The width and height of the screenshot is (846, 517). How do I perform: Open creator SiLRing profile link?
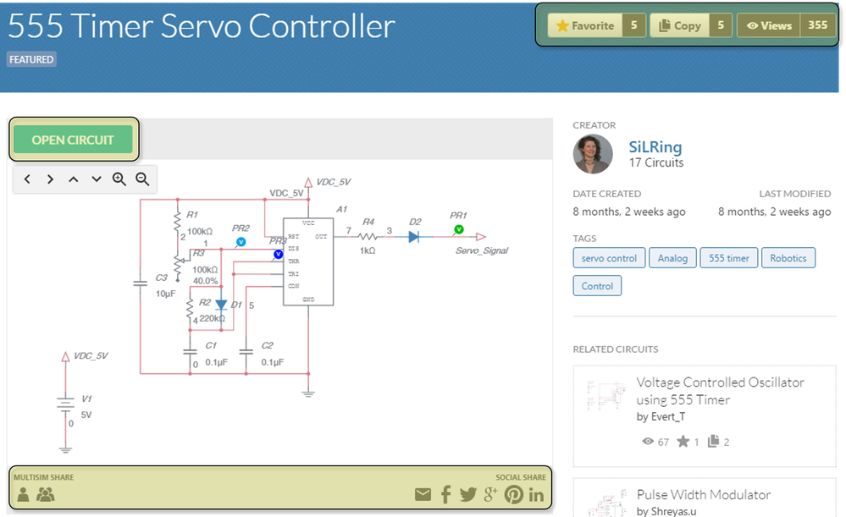click(x=655, y=146)
